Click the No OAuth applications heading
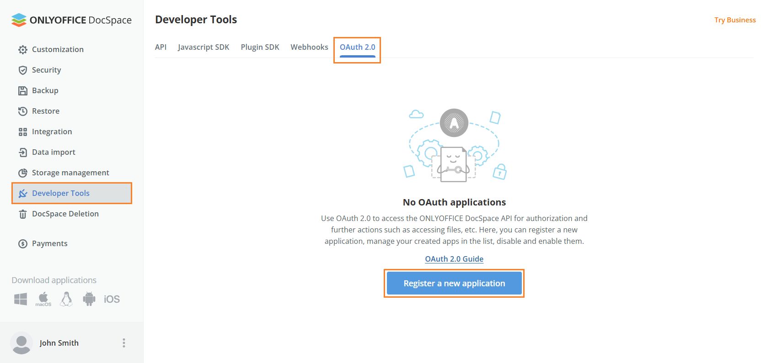 (x=454, y=202)
